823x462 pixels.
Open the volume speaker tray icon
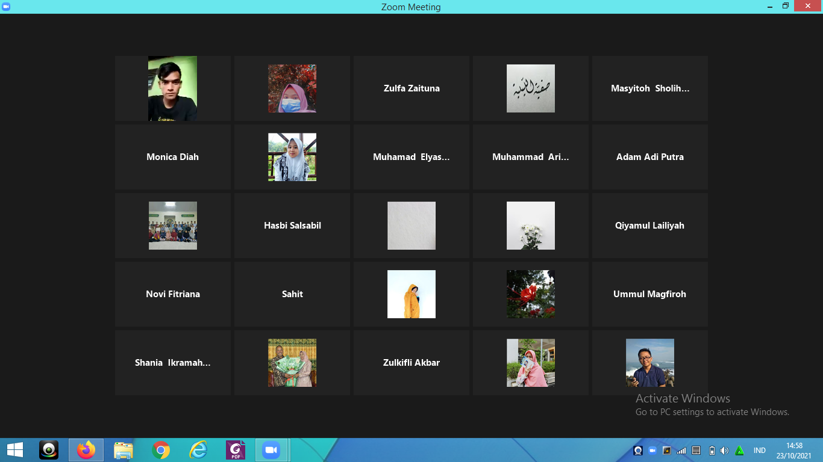[724, 451]
